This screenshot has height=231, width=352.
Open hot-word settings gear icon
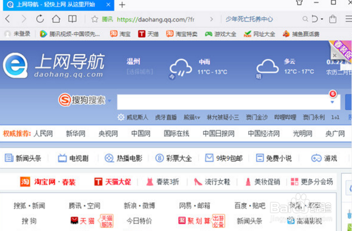click(121, 117)
